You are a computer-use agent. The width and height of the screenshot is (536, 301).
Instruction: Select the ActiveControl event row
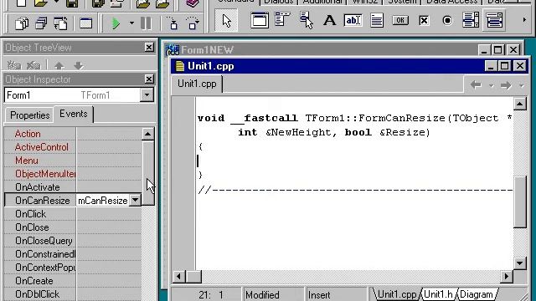click(73, 147)
